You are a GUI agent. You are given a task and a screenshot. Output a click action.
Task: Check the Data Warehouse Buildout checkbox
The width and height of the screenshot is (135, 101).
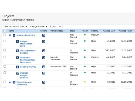click(5, 50)
